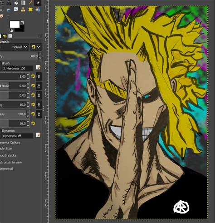Image resolution: width=215 pixels, height=223 pixels.
Task: Toggle the Apply Jitter option
Action: (6, 149)
